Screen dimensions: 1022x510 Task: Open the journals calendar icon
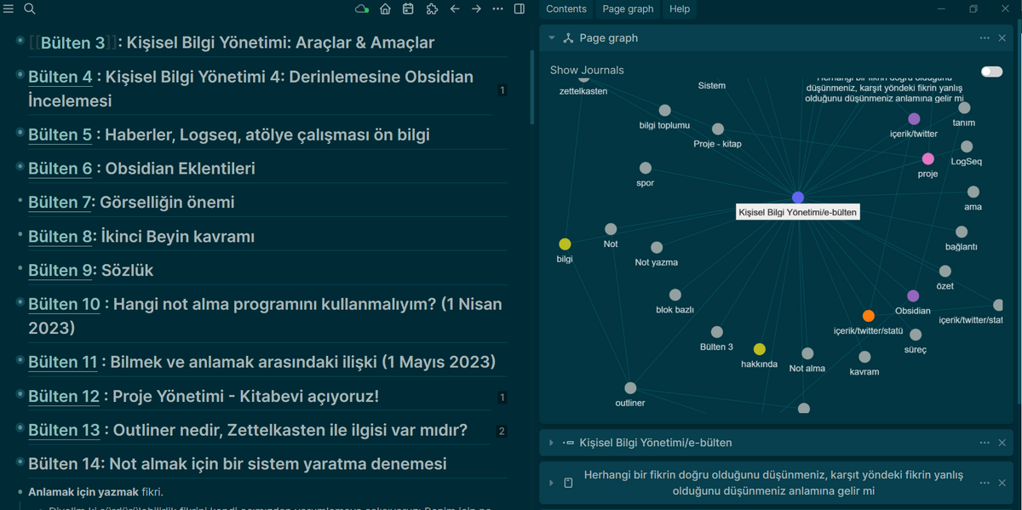pyautogui.click(x=408, y=9)
